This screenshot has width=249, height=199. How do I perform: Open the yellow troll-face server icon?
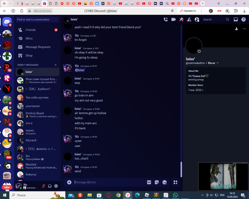click(x=7, y=143)
